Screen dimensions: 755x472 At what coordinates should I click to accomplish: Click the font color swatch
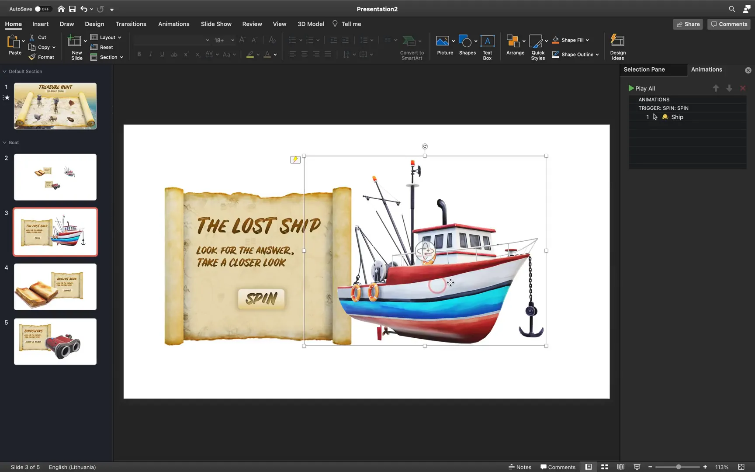pyautogui.click(x=267, y=54)
